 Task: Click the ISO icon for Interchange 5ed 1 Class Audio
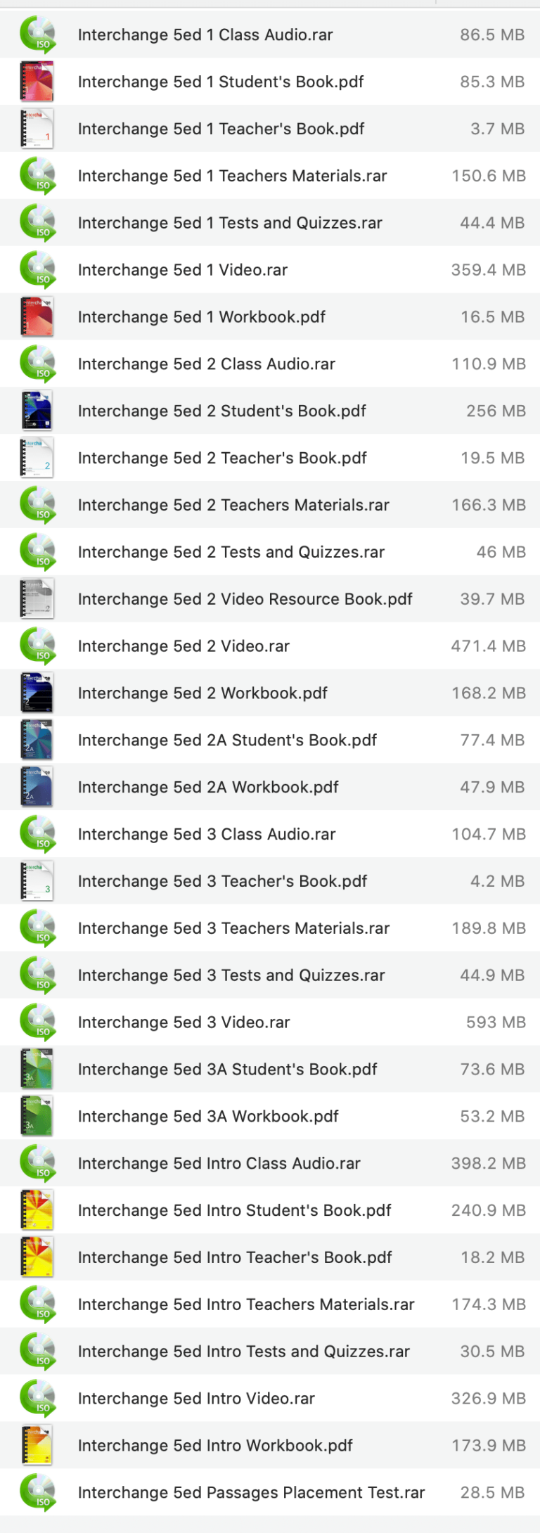(x=37, y=34)
